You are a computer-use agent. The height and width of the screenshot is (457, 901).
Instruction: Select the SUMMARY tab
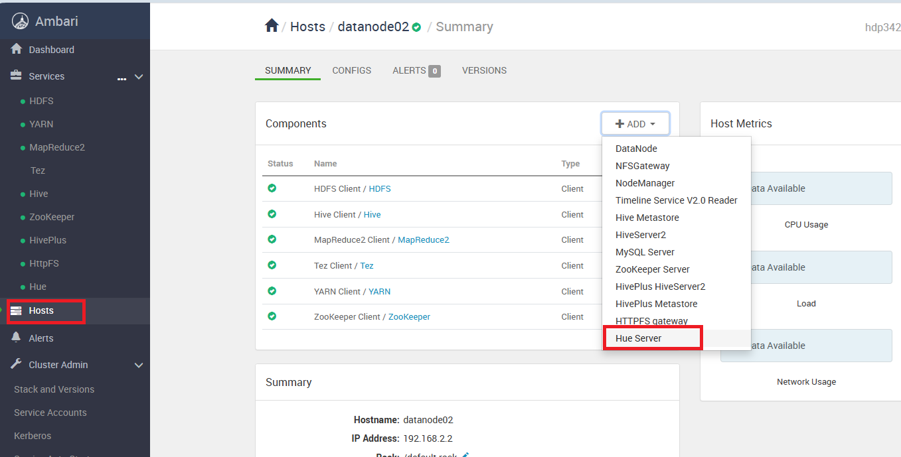(288, 70)
